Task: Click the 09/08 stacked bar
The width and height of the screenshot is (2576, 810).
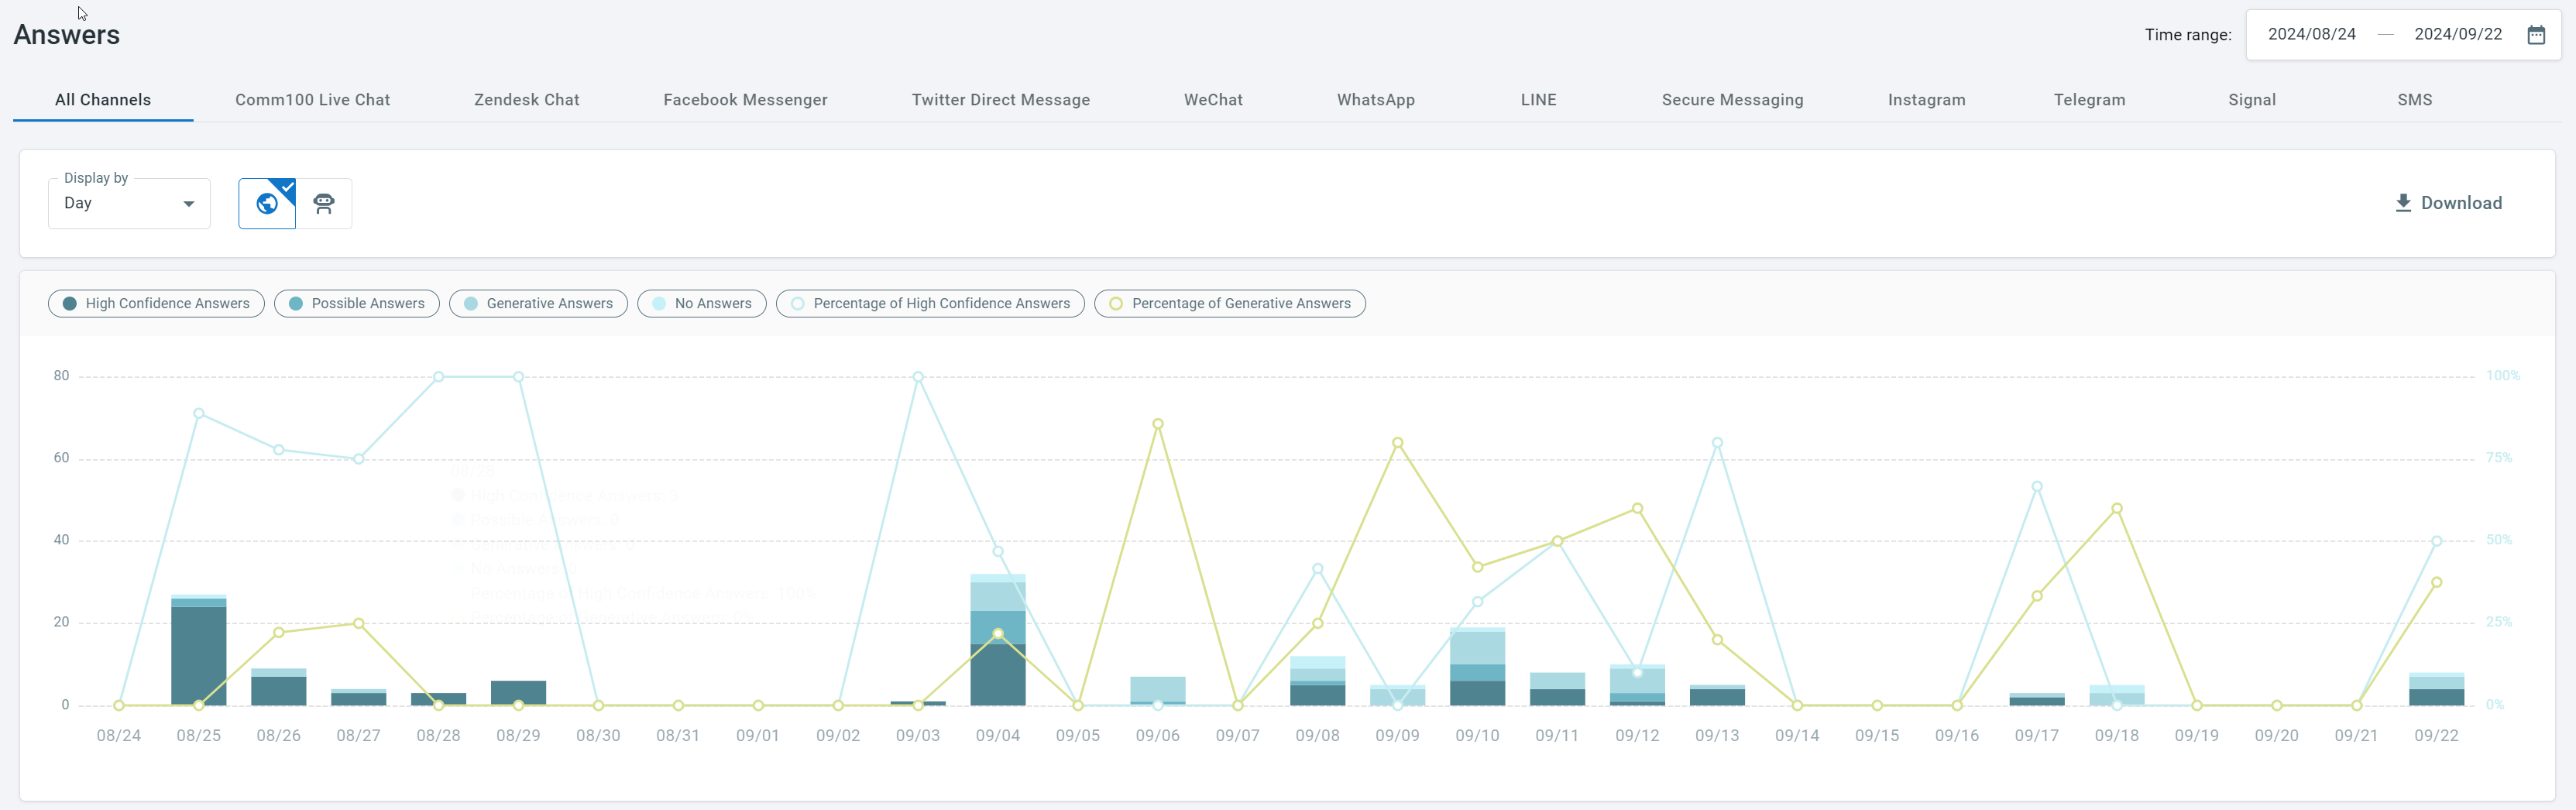Action: click(x=1318, y=681)
